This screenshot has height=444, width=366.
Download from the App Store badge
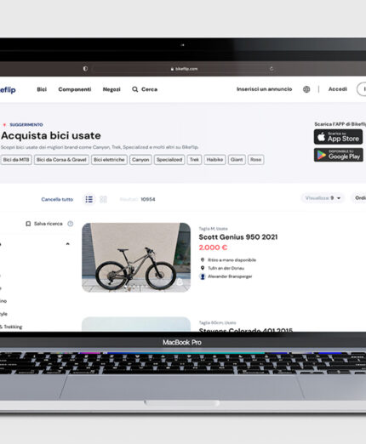338,137
